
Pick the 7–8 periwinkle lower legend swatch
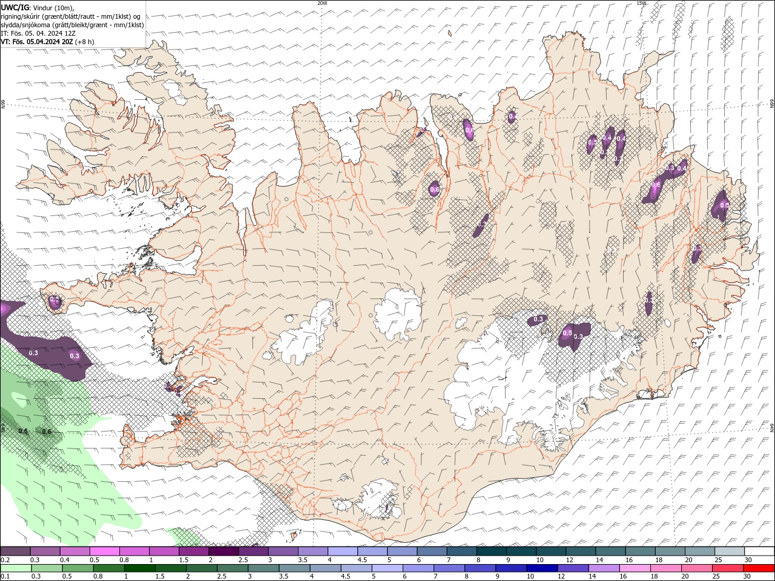(449, 568)
